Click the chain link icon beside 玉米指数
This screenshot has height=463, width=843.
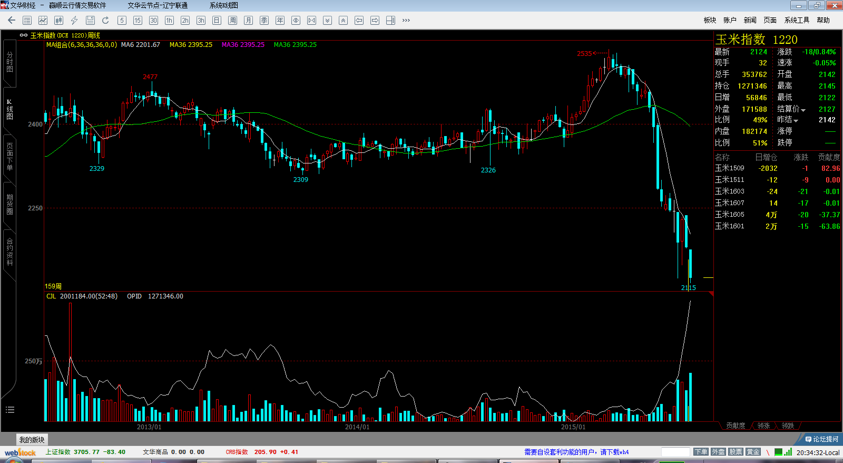[24, 35]
